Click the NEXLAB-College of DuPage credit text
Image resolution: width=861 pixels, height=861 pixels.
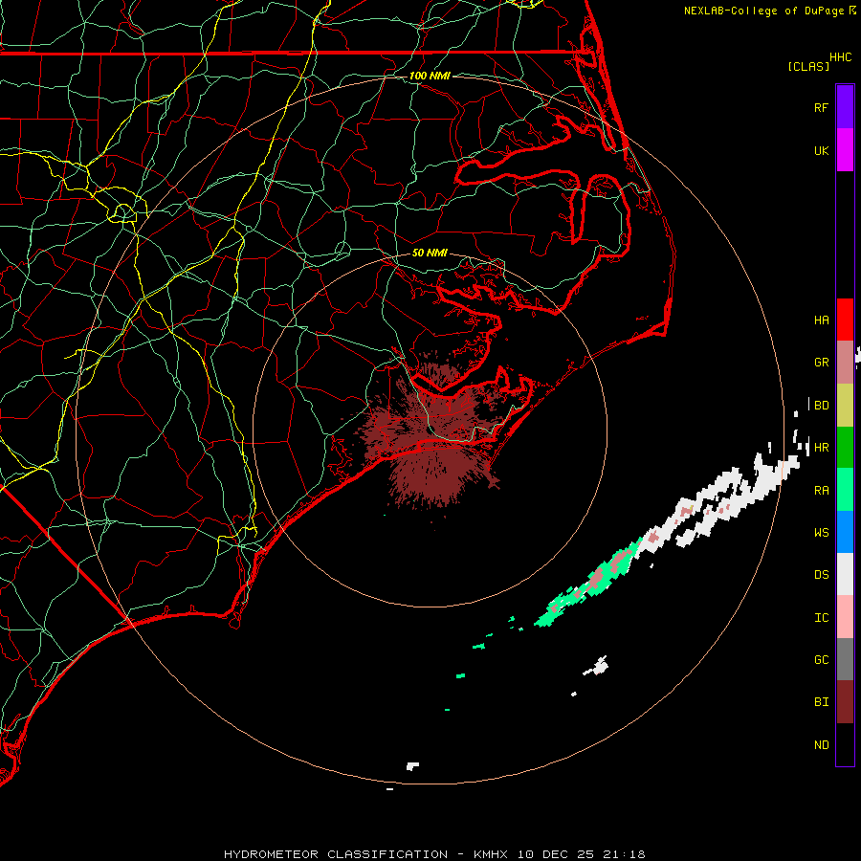pyautogui.click(x=763, y=11)
